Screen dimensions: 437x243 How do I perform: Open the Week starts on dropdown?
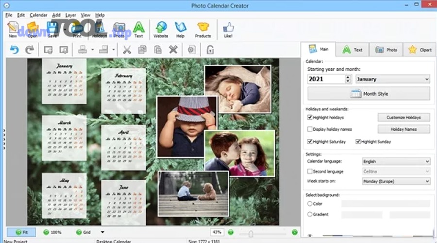[x=396, y=181]
